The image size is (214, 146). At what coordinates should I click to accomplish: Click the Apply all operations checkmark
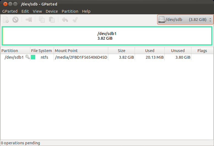point(75,20)
